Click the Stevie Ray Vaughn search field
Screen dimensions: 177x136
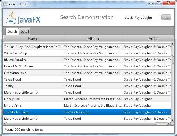pyautogui.click(x=142, y=18)
